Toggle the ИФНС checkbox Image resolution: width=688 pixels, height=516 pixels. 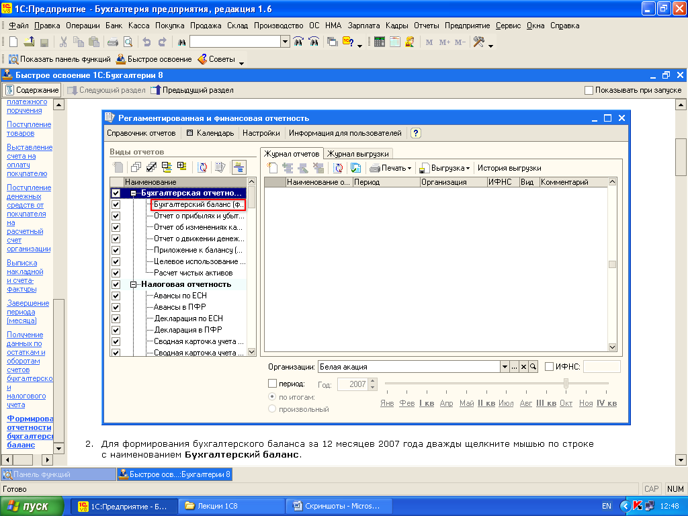549,366
